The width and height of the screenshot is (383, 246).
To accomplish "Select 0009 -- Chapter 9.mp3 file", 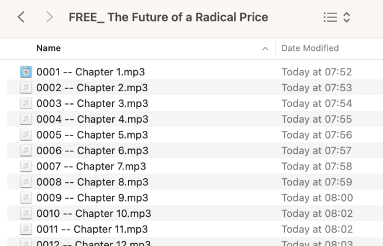I will 195,198.
